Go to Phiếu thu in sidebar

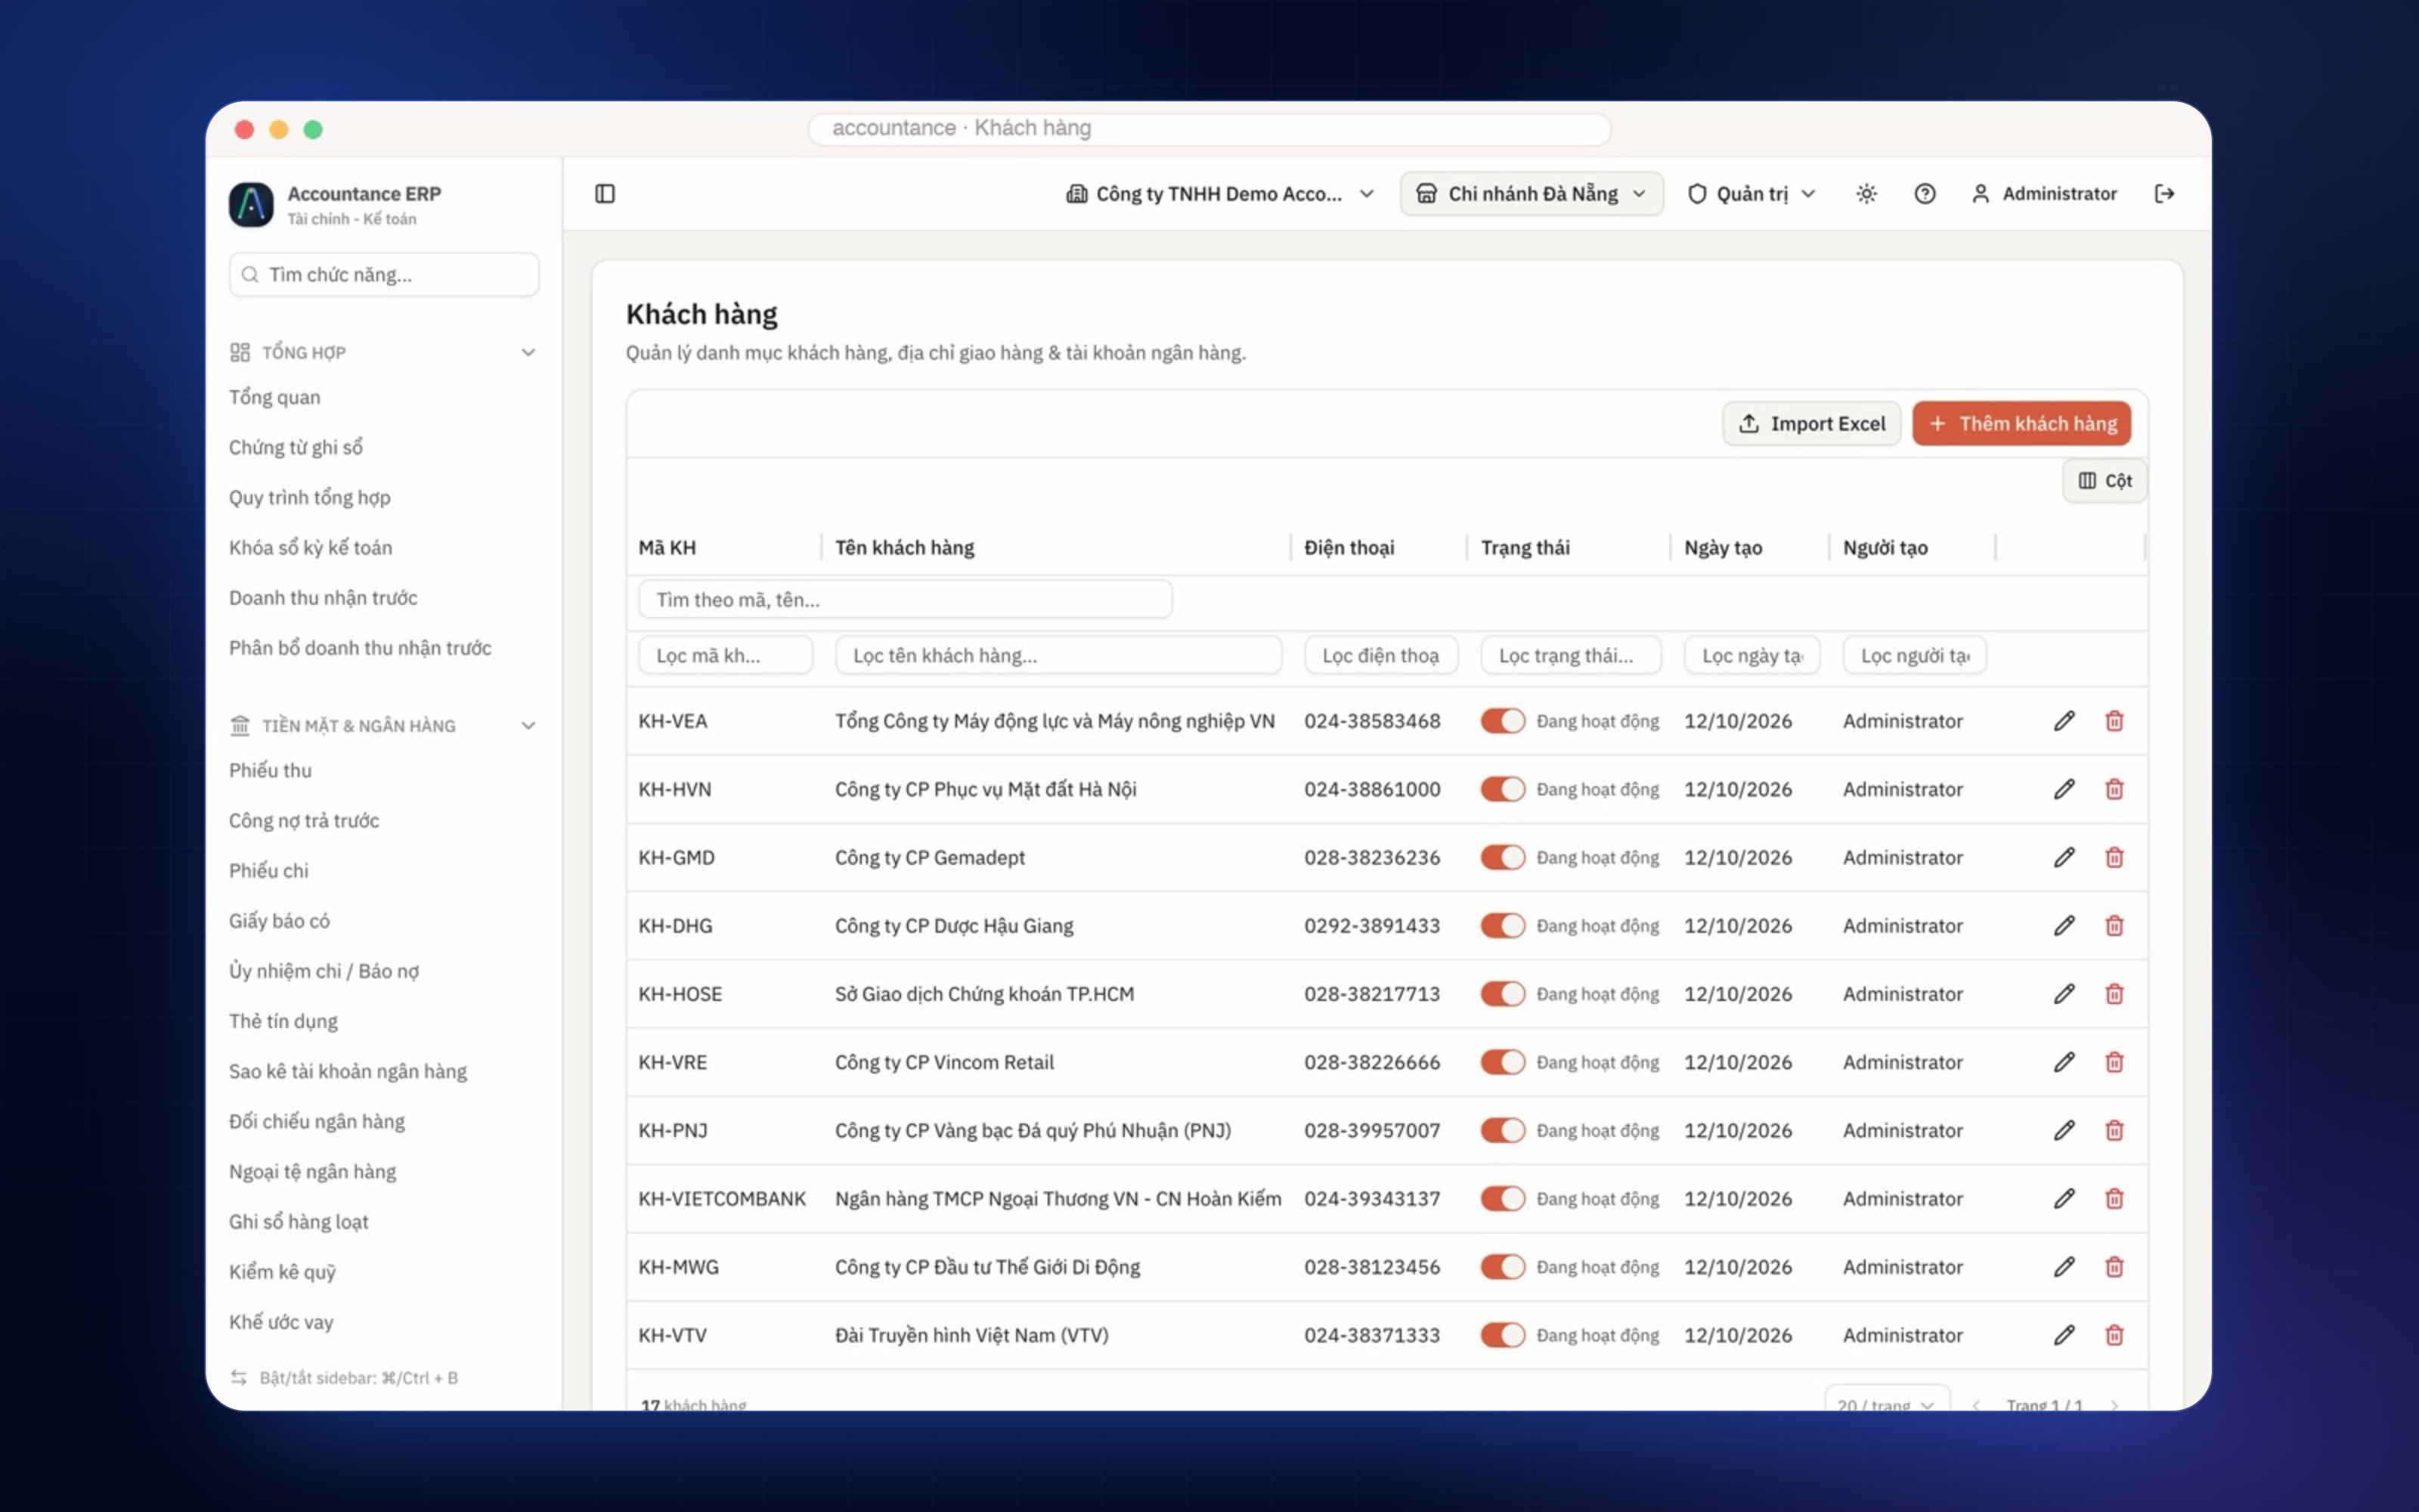click(270, 770)
